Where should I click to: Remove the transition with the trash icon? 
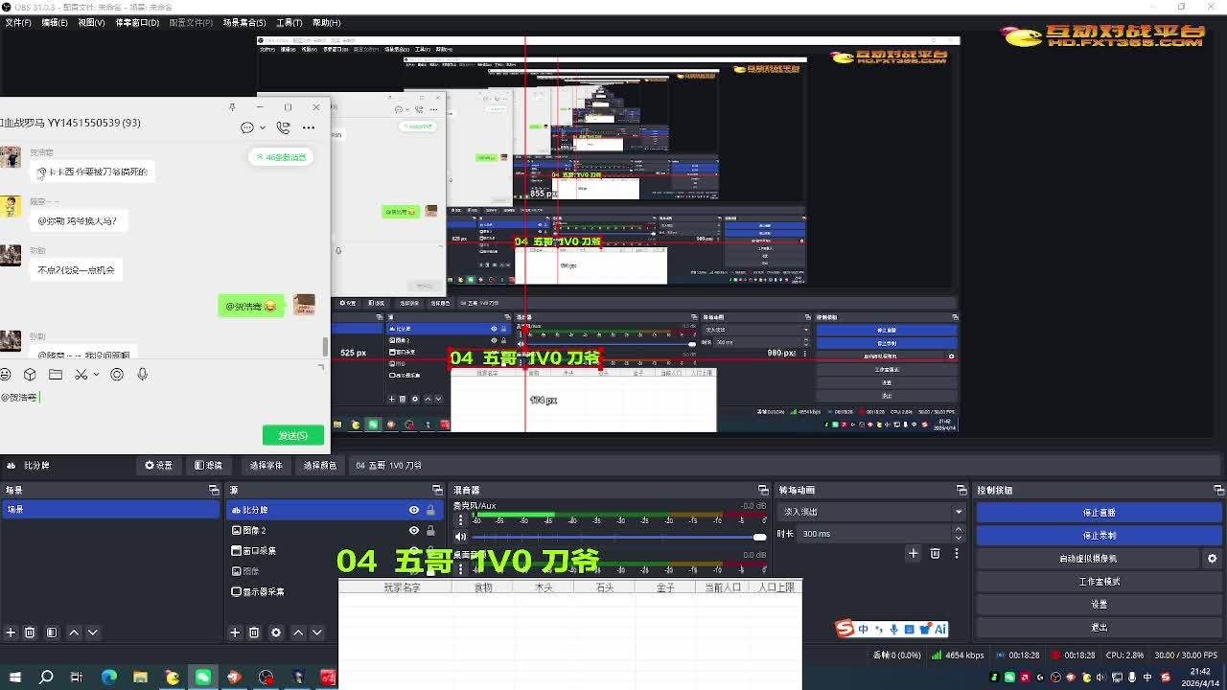[x=935, y=553]
